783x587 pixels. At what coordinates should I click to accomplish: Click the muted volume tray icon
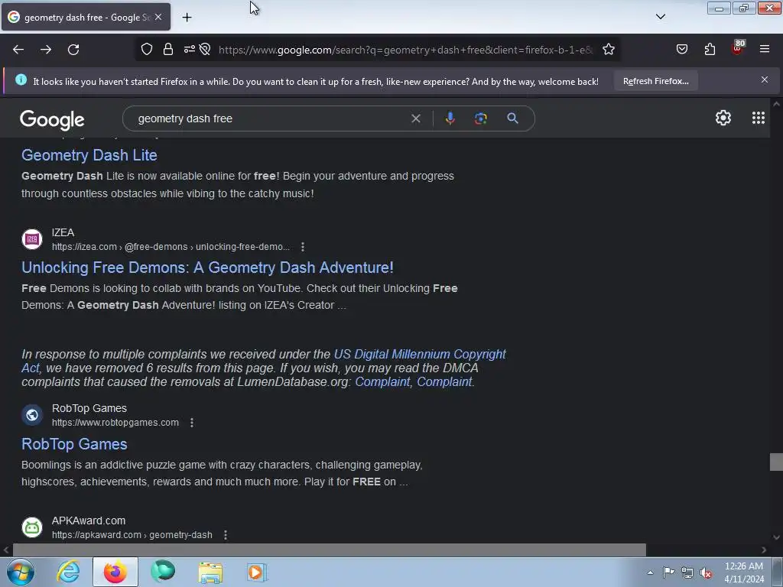click(x=706, y=572)
